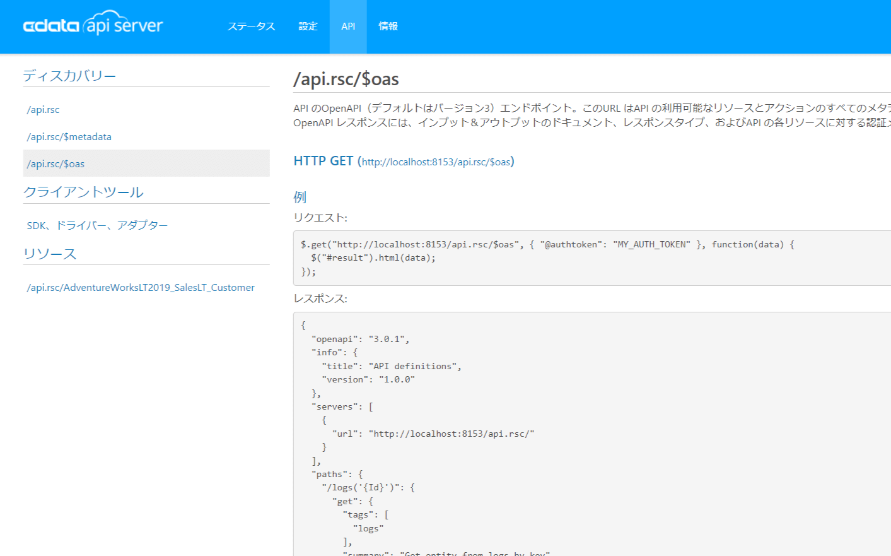Open SDK、ドライバー、アダプター link

(97, 225)
